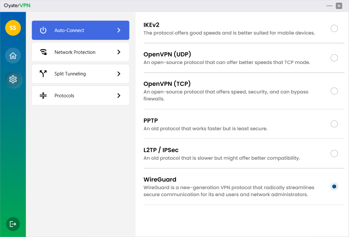
Task: Click the OpenVPN (TCP) protocol title
Action: tap(167, 84)
